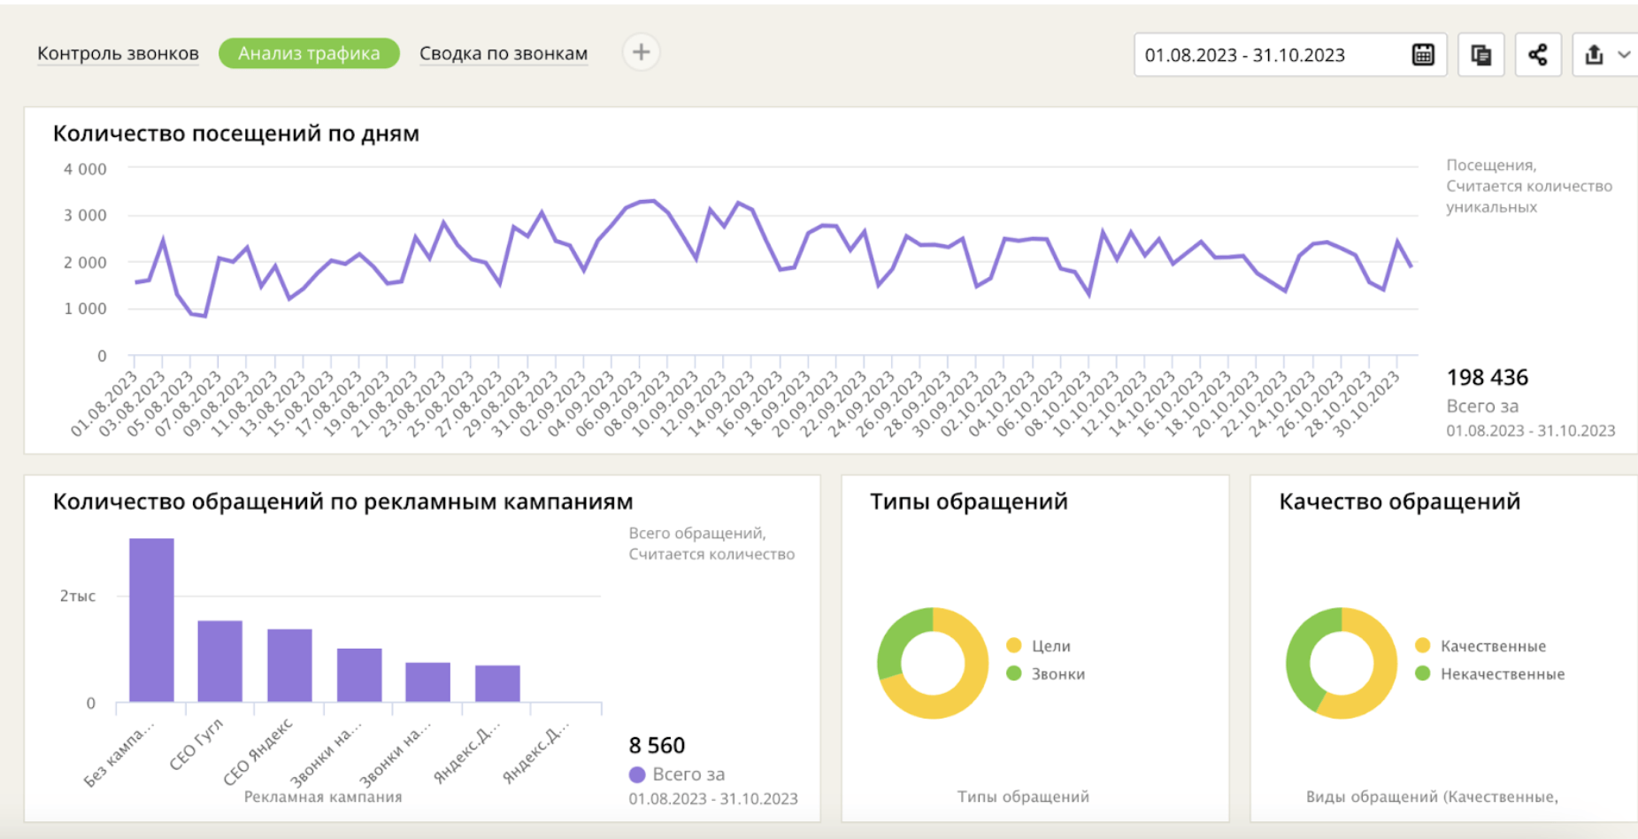Select the Анализ трафика tab
This screenshot has width=1638, height=839.
pyautogui.click(x=309, y=54)
